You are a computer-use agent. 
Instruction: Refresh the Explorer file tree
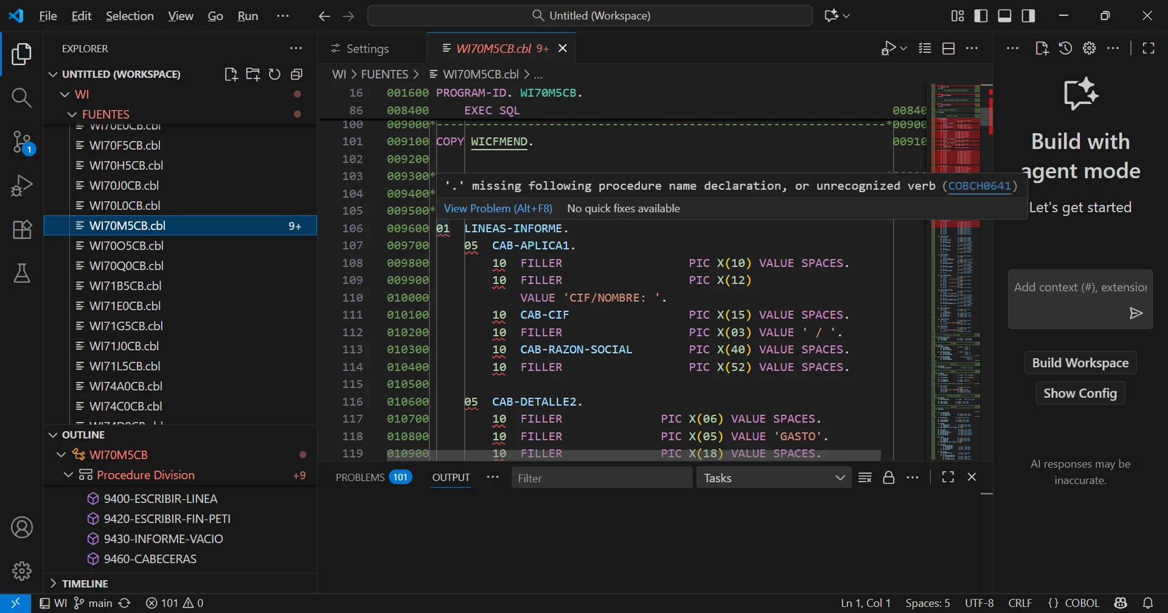(x=275, y=74)
